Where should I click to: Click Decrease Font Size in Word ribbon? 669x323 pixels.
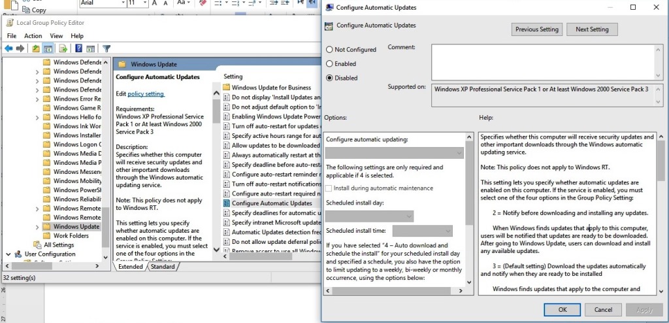point(165,3)
